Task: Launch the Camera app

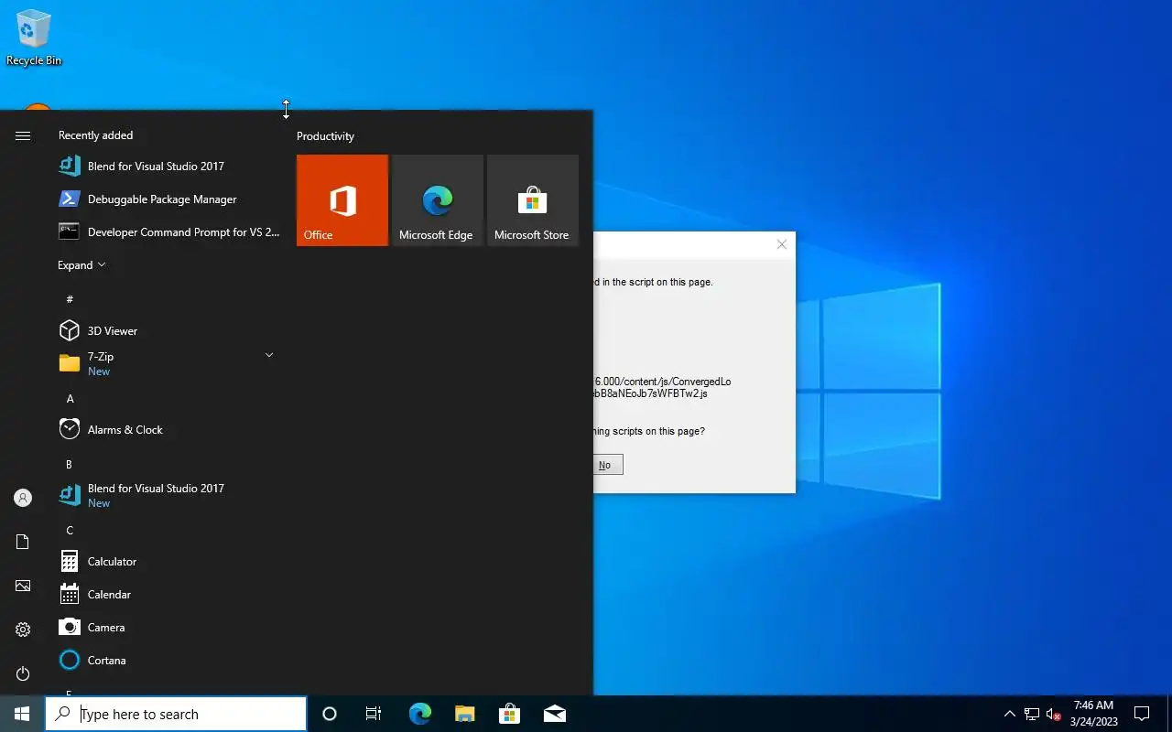Action: click(x=170, y=628)
